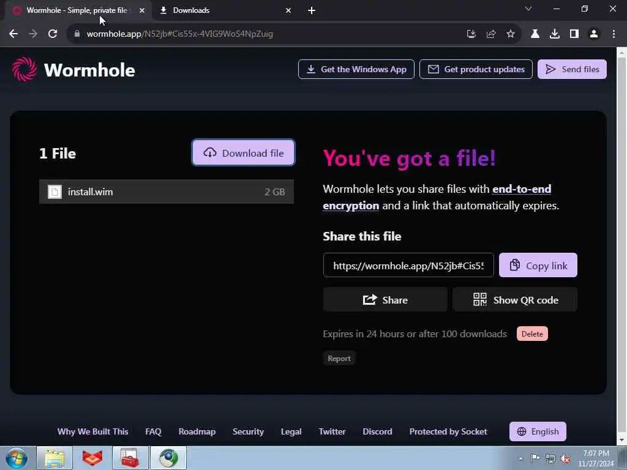Click the Wormhole swirl logo

[x=24, y=70]
